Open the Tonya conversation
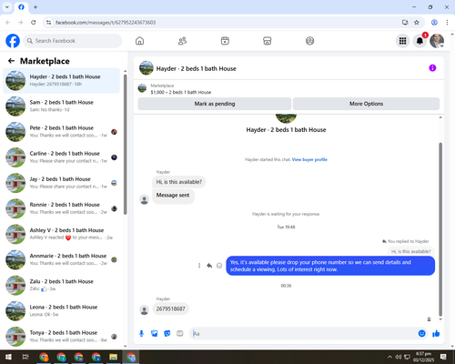 coord(61,337)
